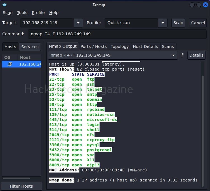Switch to the Ports / Hosts tab
Viewport: 210px width, 191px height.
coord(94,46)
